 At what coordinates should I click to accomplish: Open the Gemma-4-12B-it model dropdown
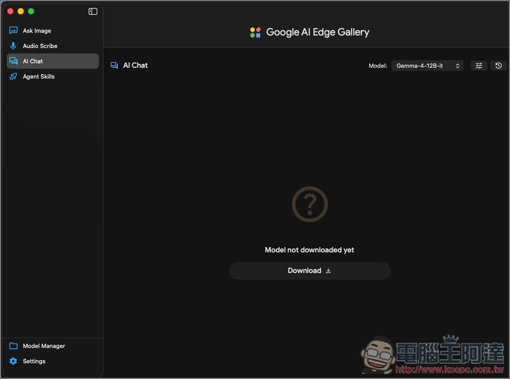427,66
